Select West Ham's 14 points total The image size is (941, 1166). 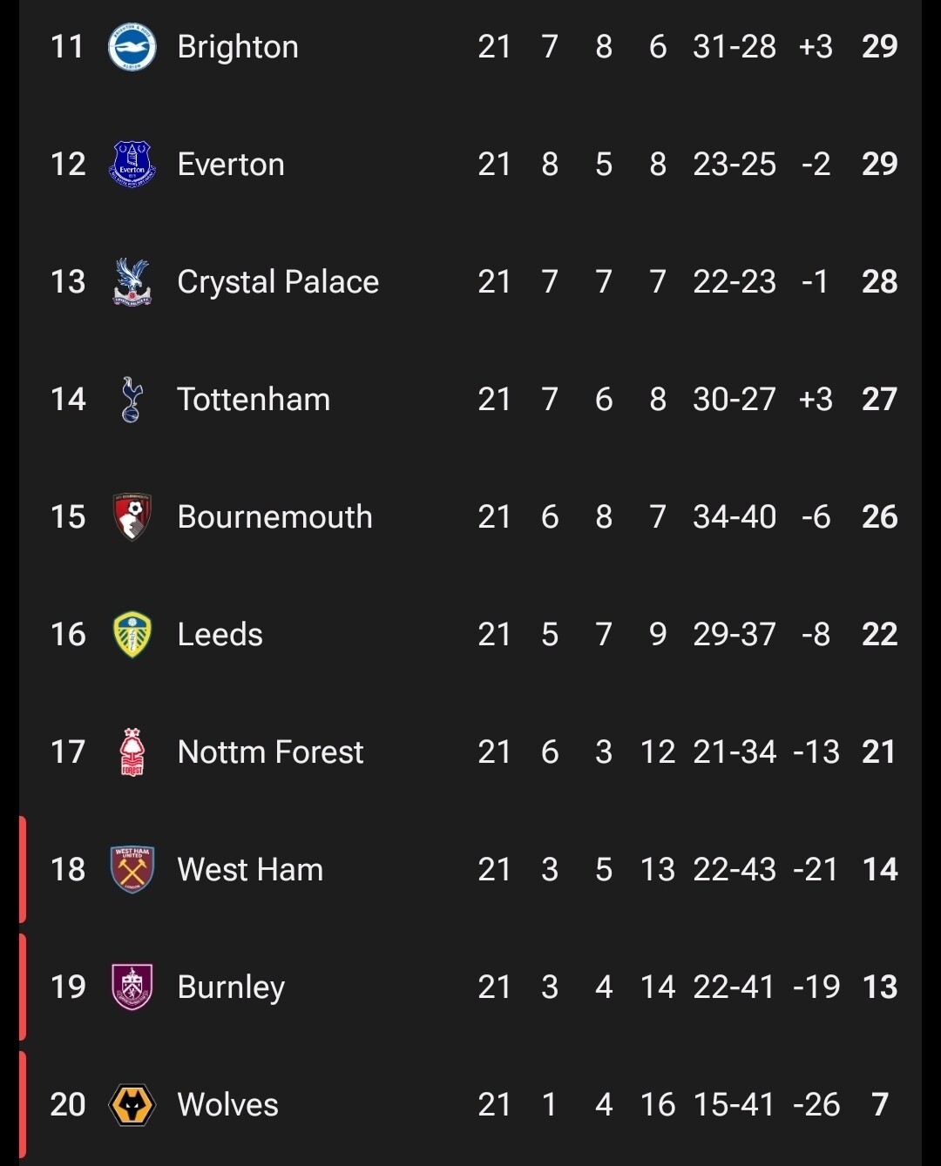879,869
